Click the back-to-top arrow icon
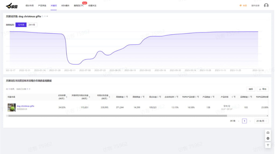Screen dimensions: 275x154 (268, 145)
